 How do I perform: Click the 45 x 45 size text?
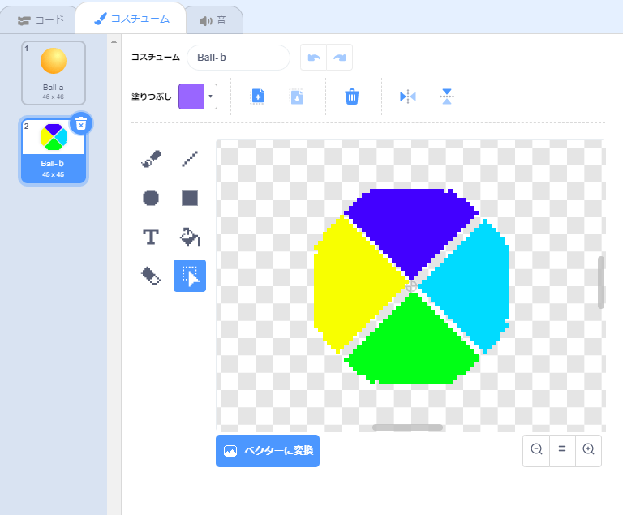[x=54, y=174]
